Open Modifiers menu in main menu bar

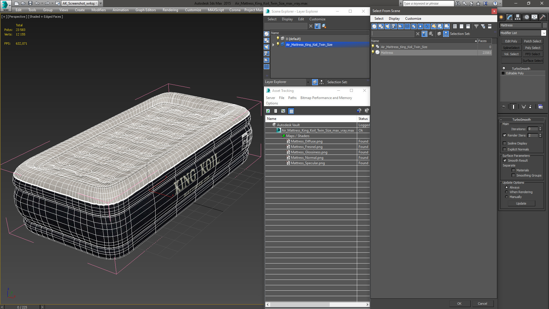98,10
